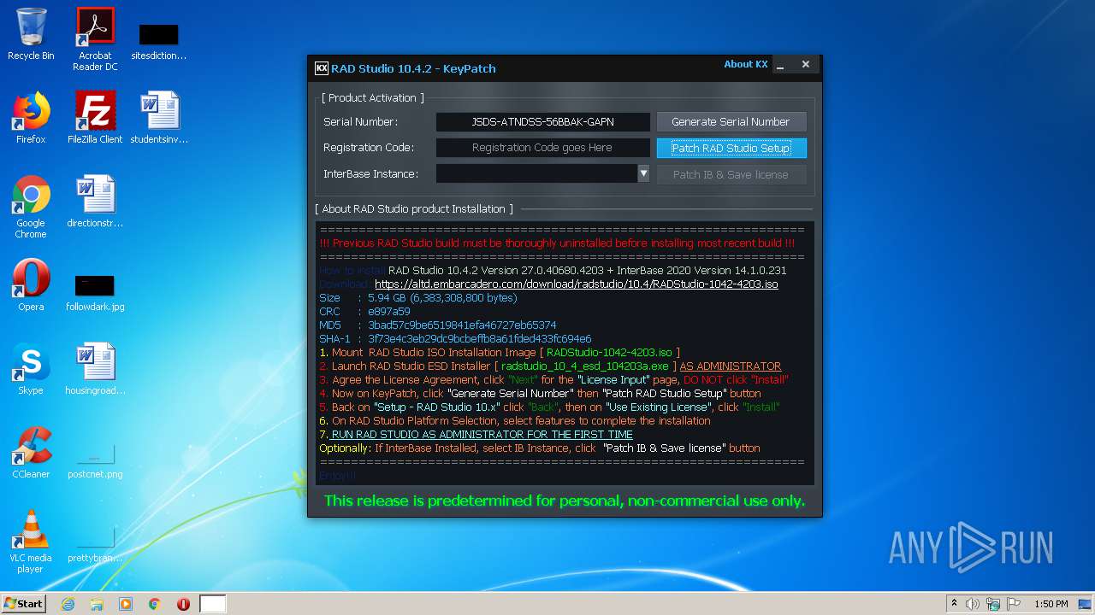Screen dimensions: 1095x615
Task: Select the directionstr Word document
Action: click(95, 202)
